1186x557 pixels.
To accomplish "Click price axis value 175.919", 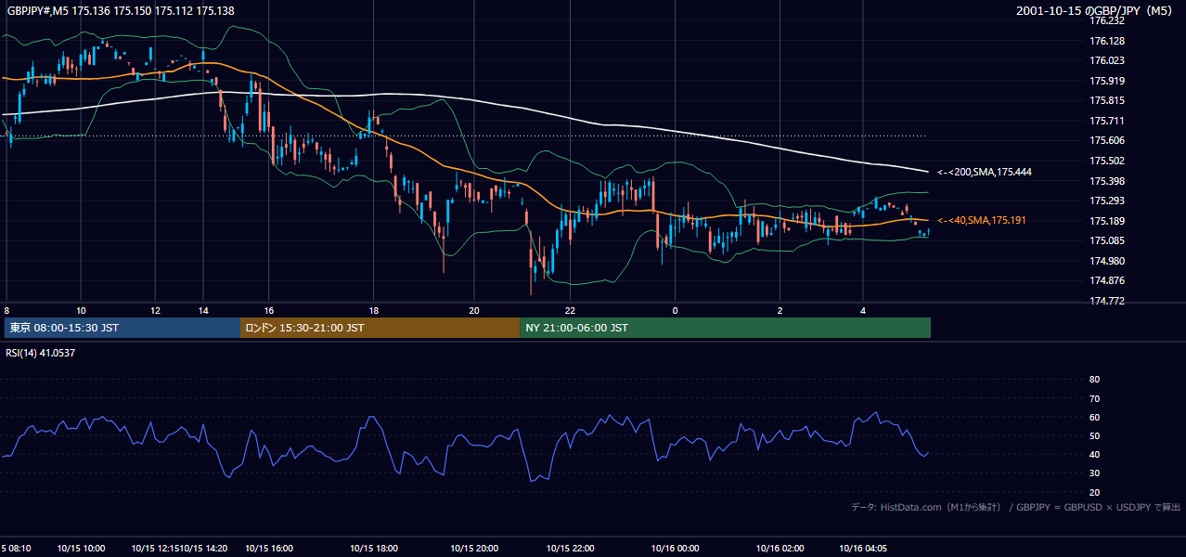I will tap(1107, 81).
